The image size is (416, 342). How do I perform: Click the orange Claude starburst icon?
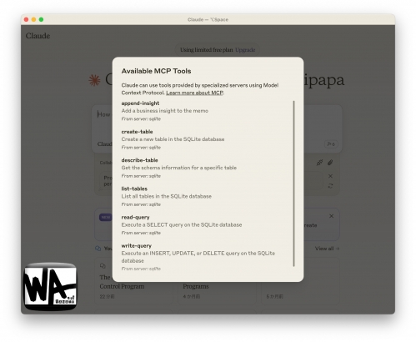[94, 80]
